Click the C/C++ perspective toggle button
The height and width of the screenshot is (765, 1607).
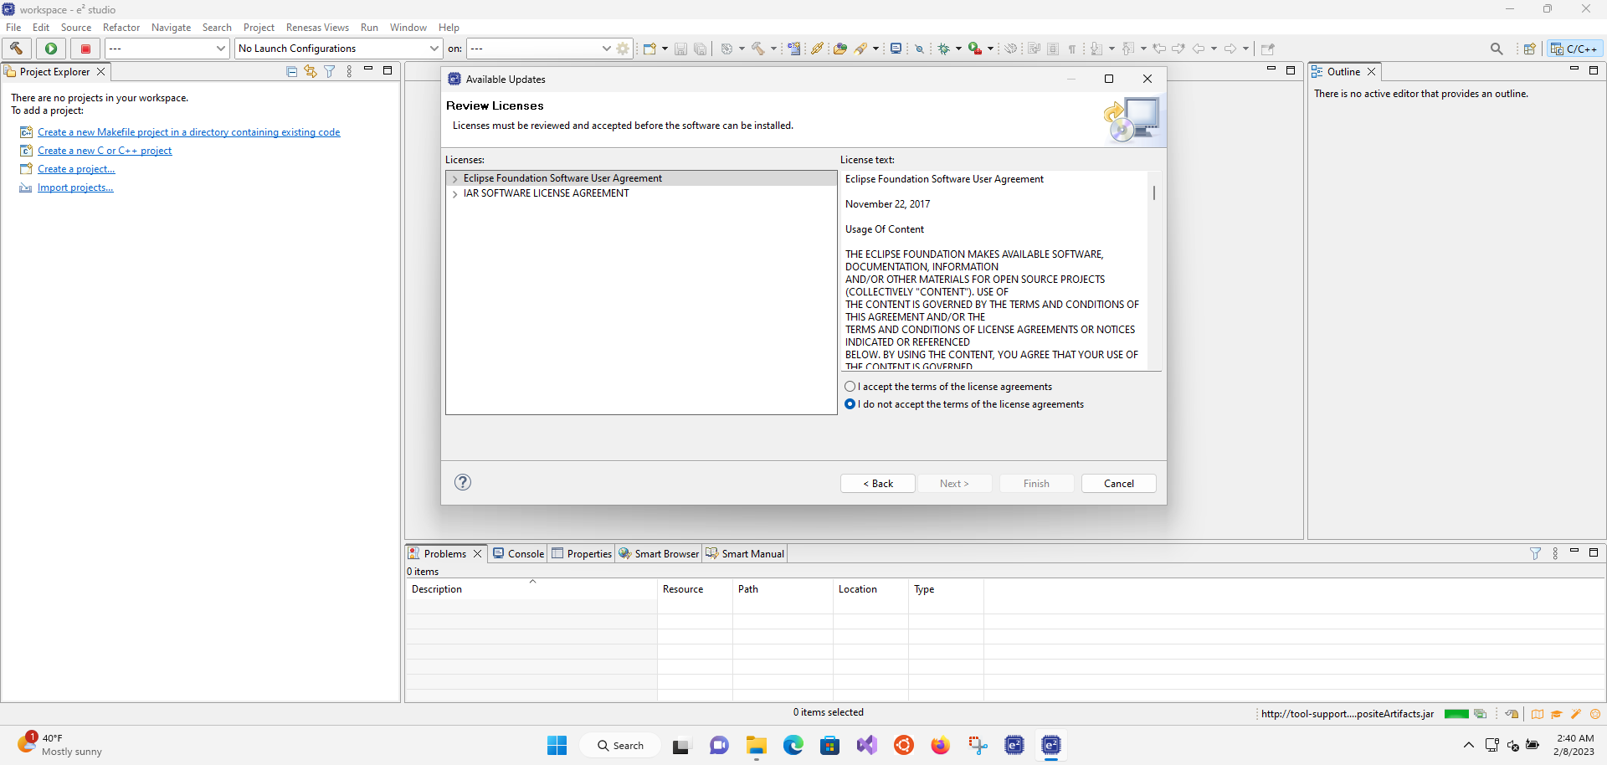tap(1575, 49)
